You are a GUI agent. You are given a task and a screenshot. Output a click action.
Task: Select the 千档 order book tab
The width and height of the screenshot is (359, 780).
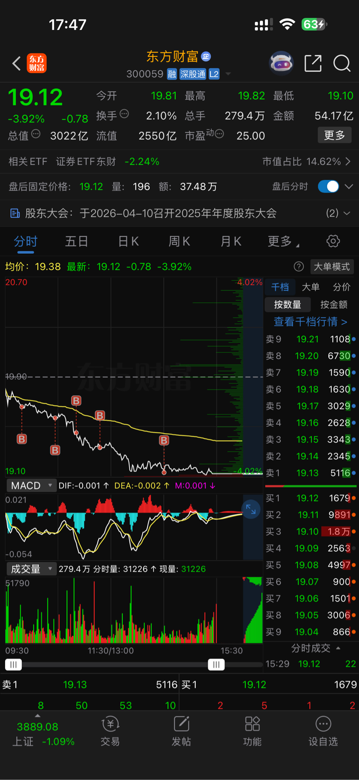(280, 287)
